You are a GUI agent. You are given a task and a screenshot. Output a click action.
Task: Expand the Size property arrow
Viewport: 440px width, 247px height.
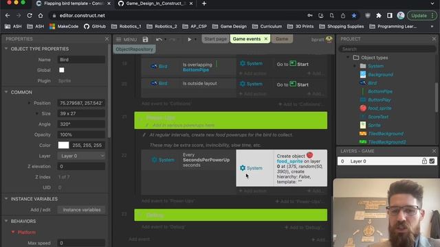(x=36, y=113)
